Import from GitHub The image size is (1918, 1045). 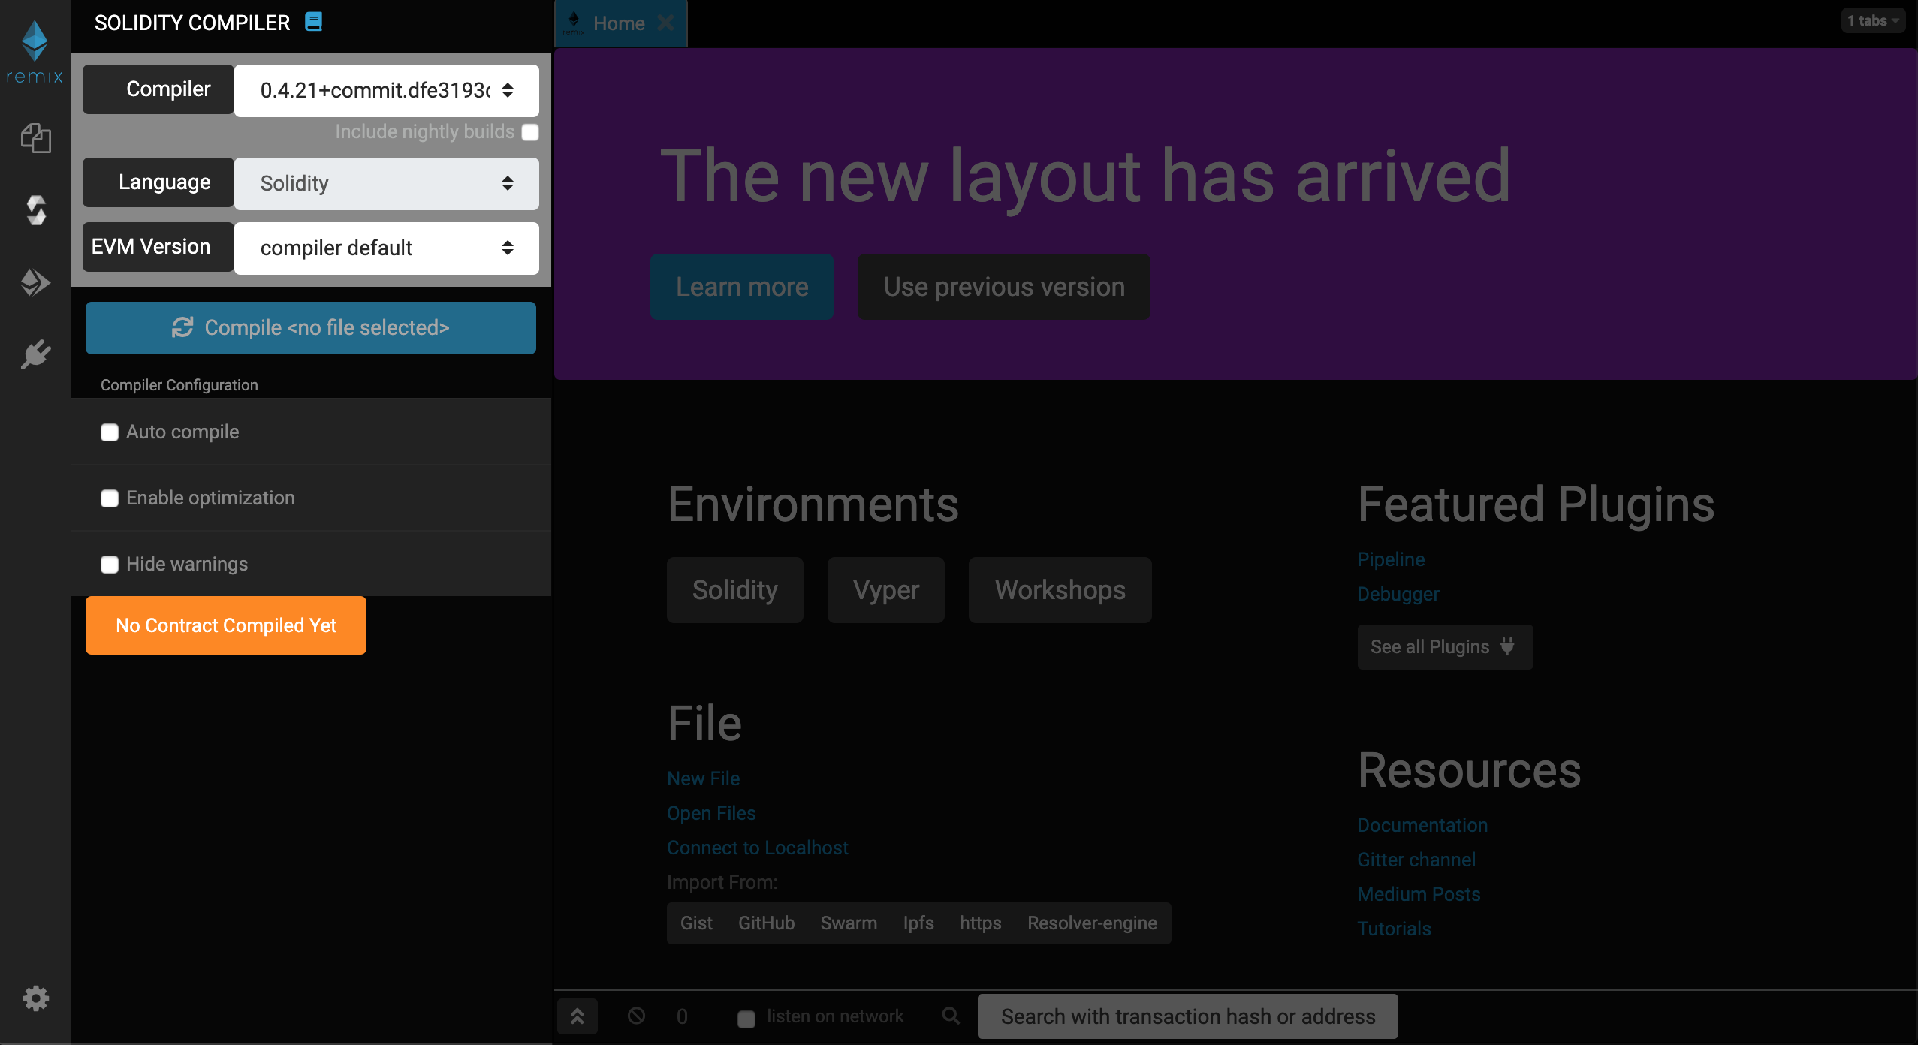766,923
